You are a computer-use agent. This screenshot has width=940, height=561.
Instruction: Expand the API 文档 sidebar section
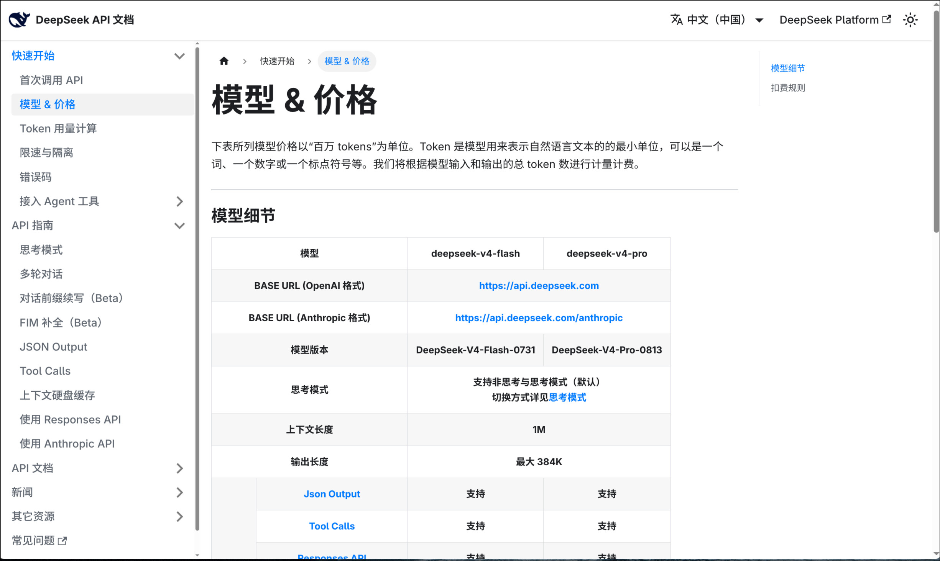coord(179,468)
